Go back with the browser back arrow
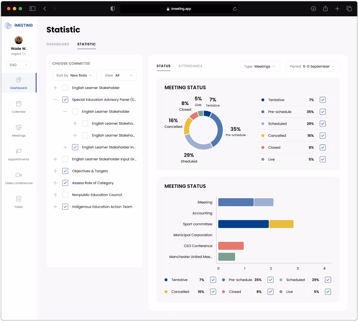358x321 pixels. pyautogui.click(x=45, y=9)
